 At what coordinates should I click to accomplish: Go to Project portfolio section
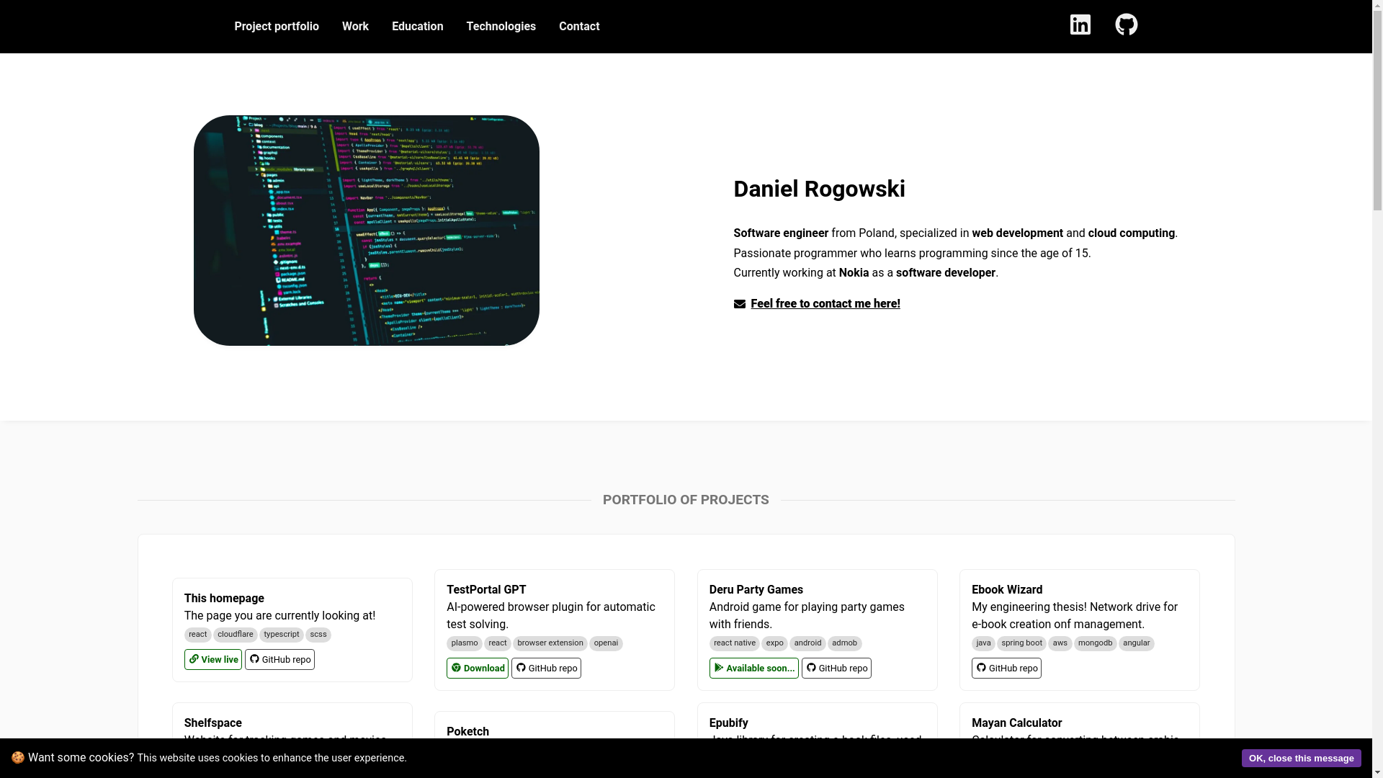(277, 27)
